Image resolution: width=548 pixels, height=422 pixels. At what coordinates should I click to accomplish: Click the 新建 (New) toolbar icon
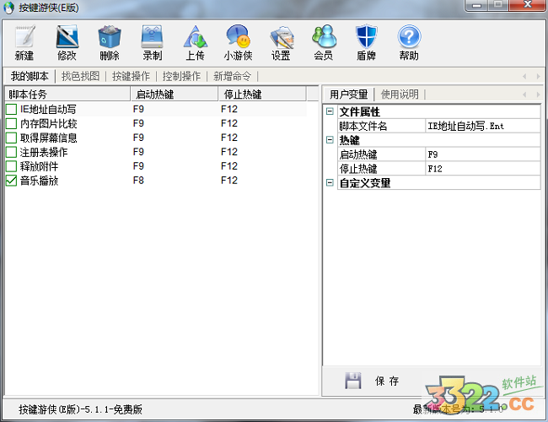tap(24, 38)
